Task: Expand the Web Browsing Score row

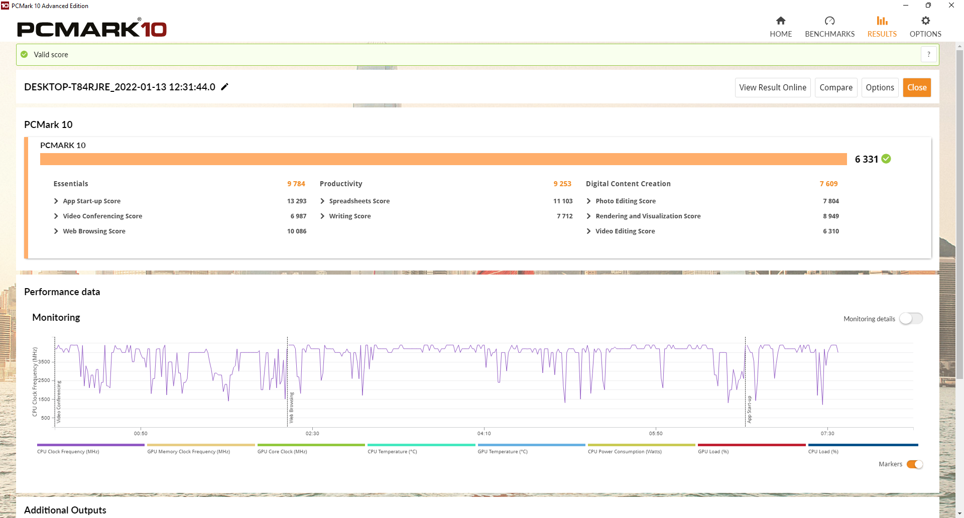Action: (56, 231)
